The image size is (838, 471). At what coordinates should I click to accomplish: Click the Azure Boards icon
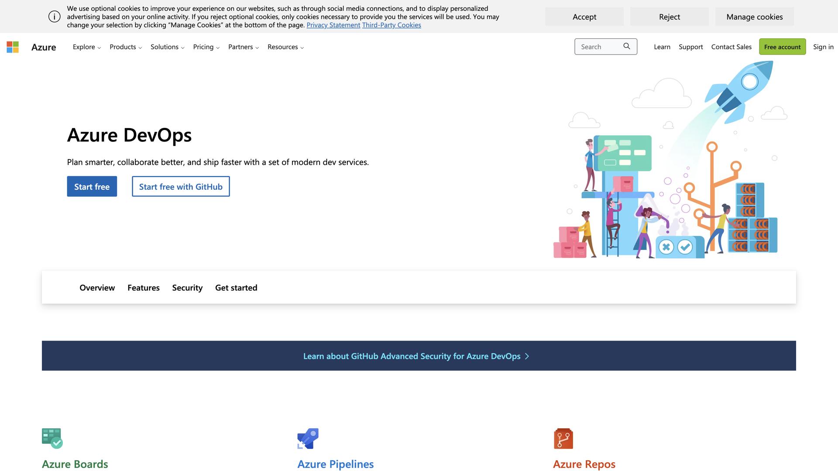click(52, 438)
